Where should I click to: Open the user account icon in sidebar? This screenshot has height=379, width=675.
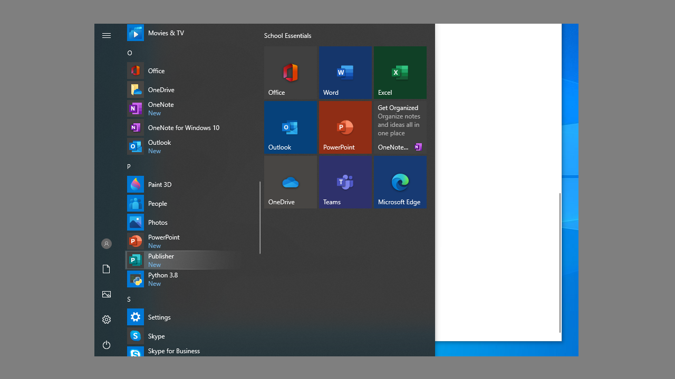[107, 244]
